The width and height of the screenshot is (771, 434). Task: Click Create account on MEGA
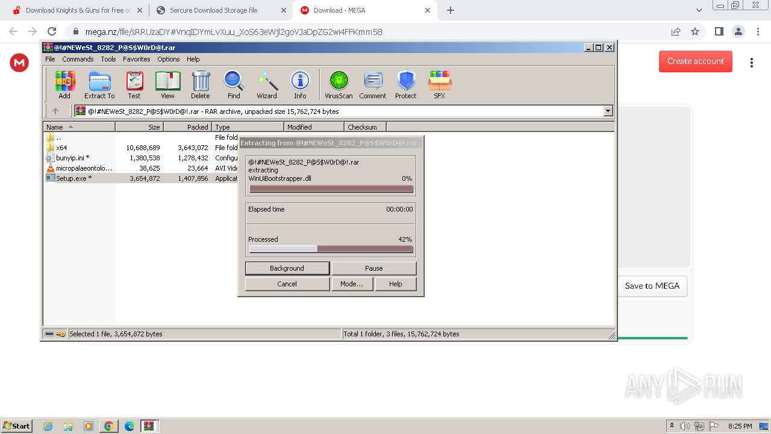click(x=696, y=61)
